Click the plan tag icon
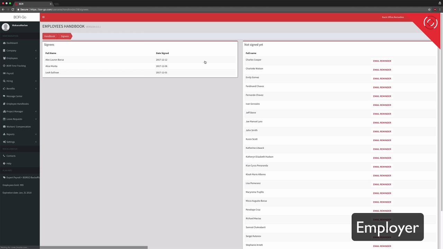This screenshot has height=249, width=443. click(4, 177)
